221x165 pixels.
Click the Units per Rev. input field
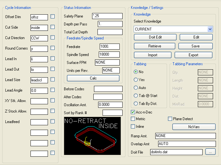[111, 70]
